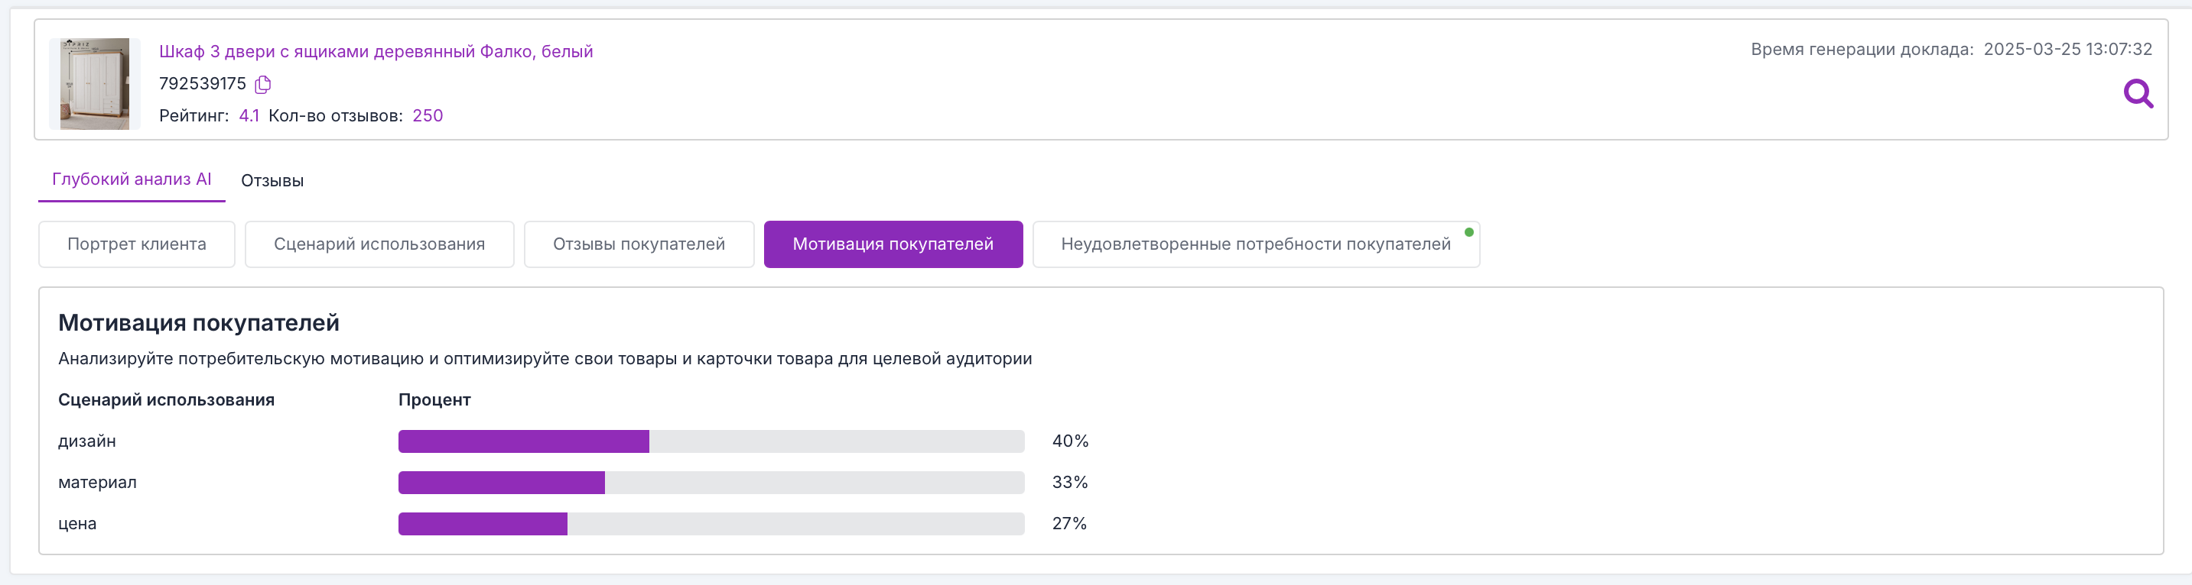Viewport: 2192px width, 585px height.
Task: Copy the product ID 792539175
Action: 263,84
